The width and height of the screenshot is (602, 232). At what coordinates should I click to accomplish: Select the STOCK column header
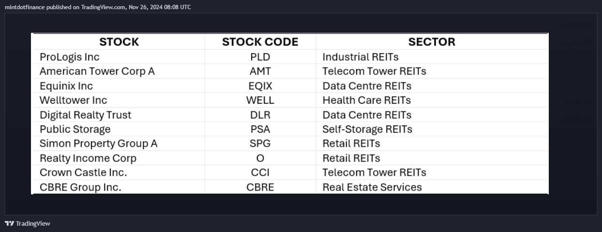point(119,42)
